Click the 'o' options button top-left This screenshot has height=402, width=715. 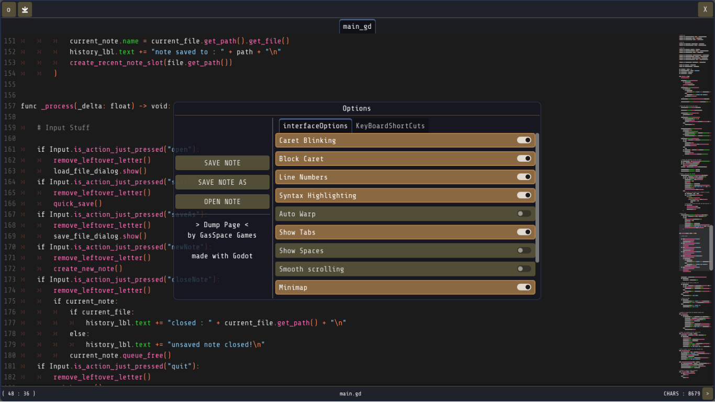coord(9,9)
